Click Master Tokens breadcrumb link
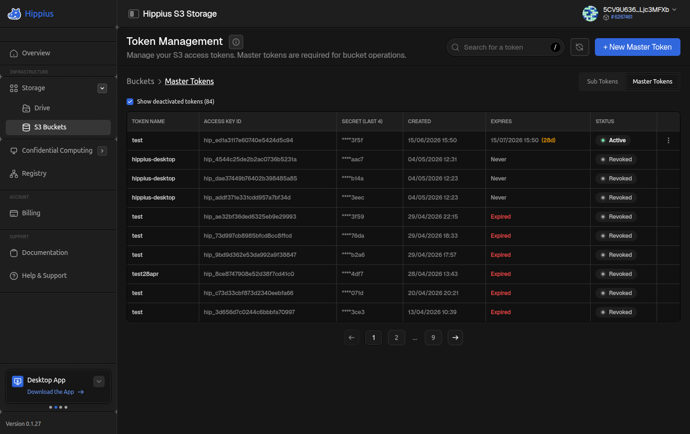Screen dimensions: 690x434 (189, 81)
